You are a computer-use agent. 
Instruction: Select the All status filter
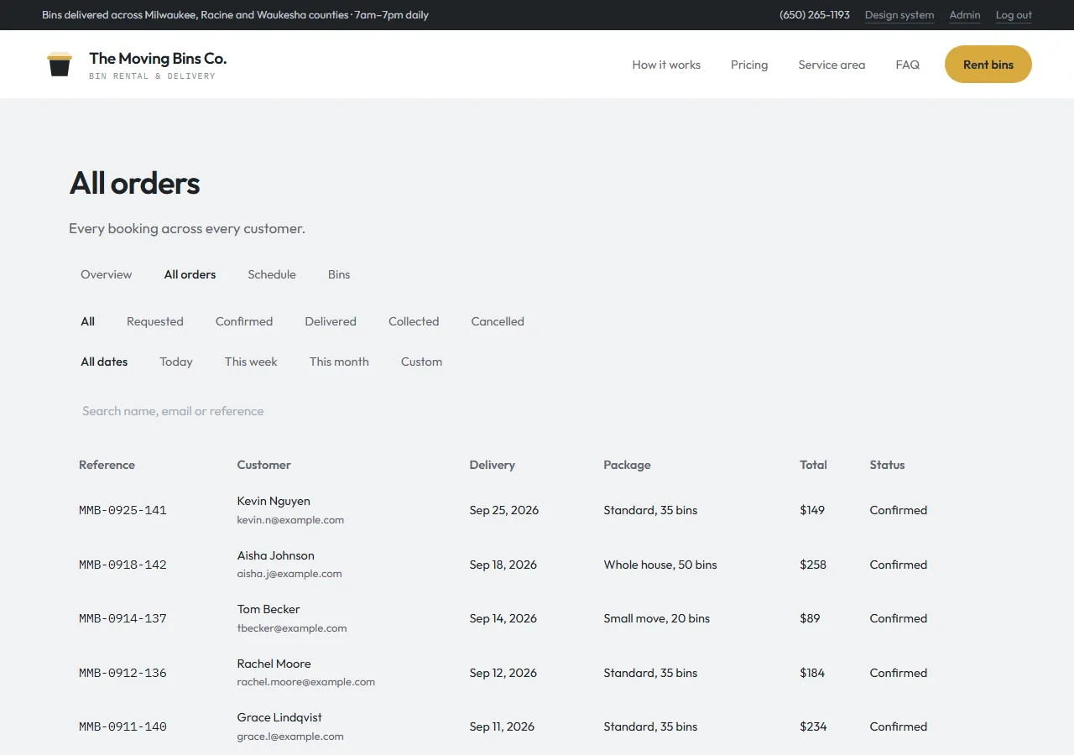click(x=87, y=321)
